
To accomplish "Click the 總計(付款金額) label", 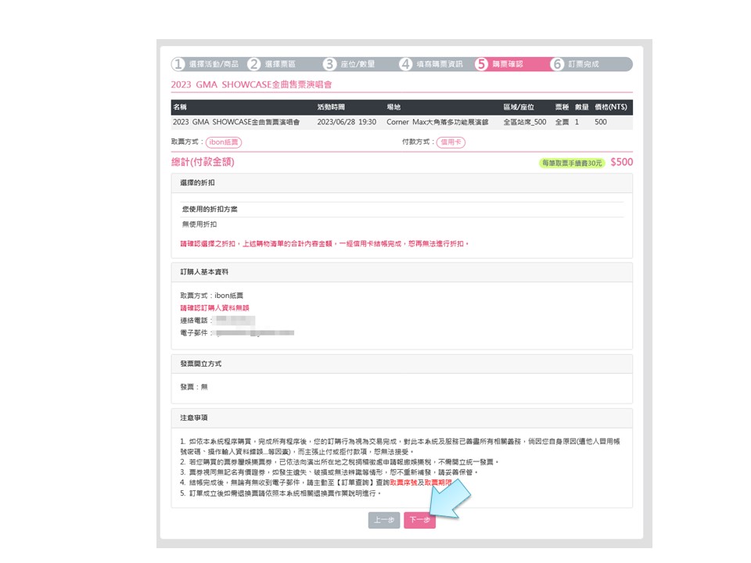I will tap(203, 163).
